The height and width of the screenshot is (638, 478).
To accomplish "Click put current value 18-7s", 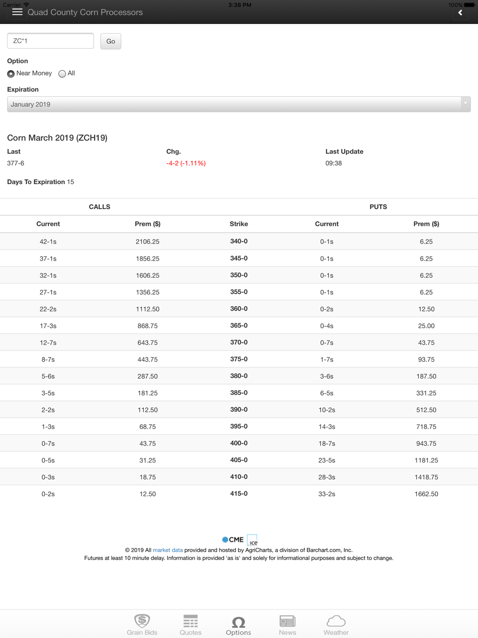I will (327, 443).
